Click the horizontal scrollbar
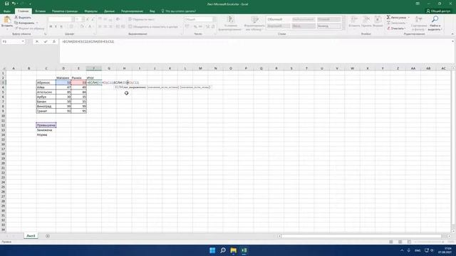 coord(361,236)
